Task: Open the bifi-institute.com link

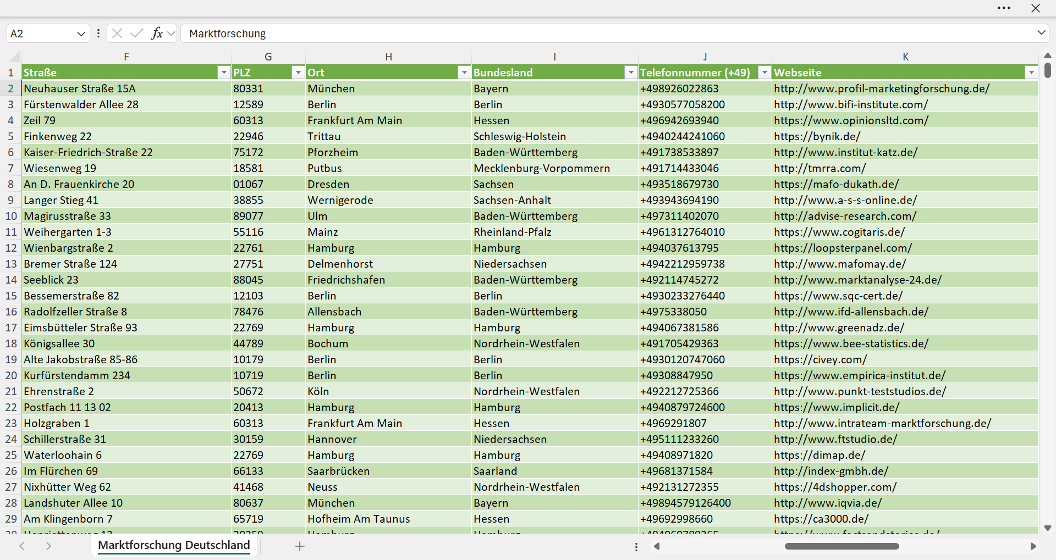Action: pos(851,104)
